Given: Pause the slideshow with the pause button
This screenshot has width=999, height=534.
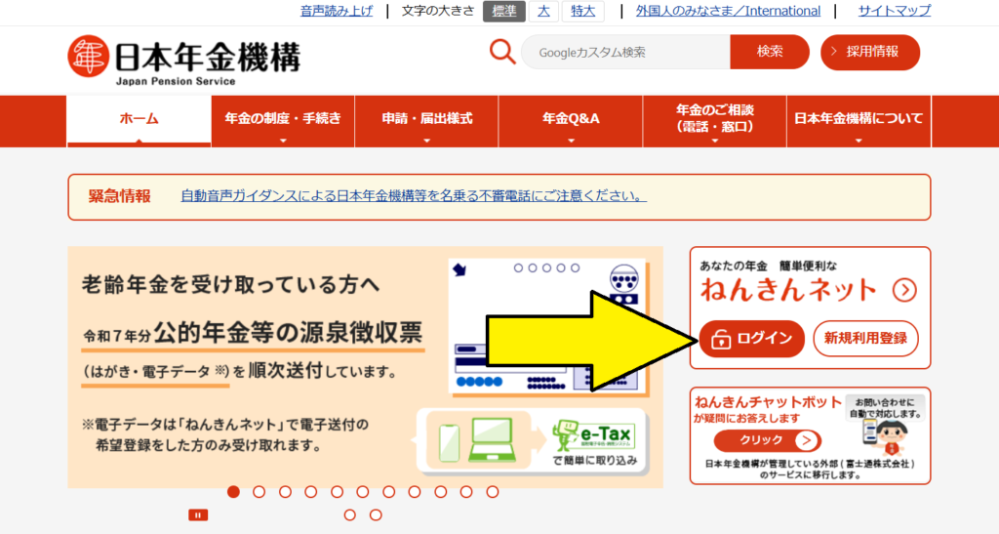Looking at the screenshot, I should pos(198,514).
